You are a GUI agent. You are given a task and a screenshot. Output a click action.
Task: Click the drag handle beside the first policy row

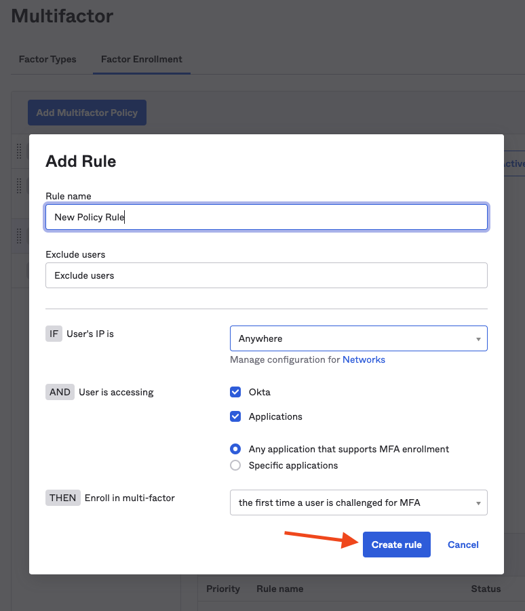click(x=18, y=151)
